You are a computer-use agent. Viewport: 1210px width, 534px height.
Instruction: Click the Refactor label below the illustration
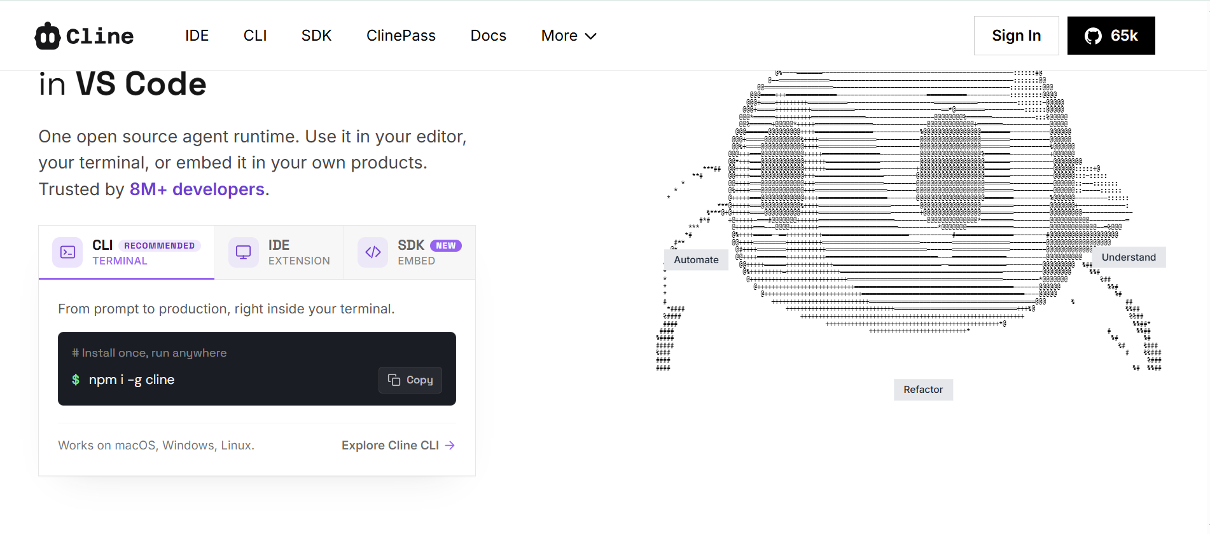[923, 390]
